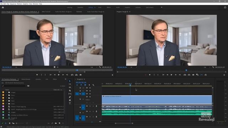Expand the SFX bin
This screenshot has height=128, width=228.
pos(6,98)
